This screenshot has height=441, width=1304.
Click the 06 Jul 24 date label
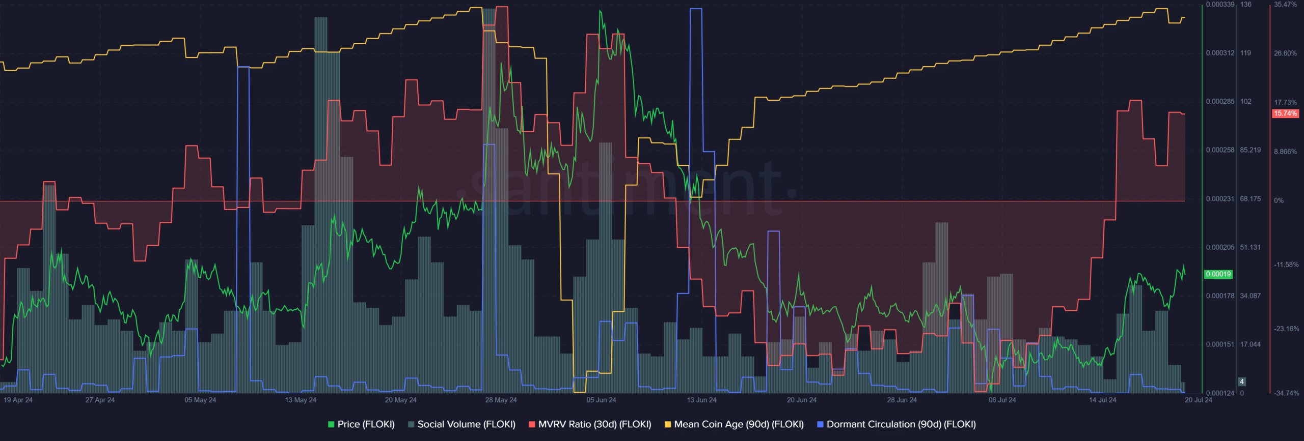tap(1002, 400)
